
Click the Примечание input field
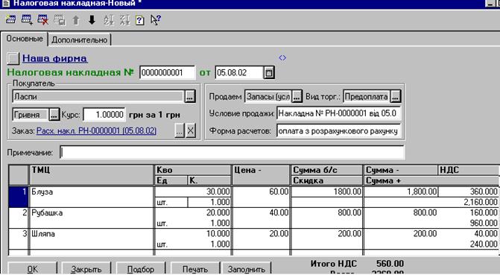coord(232,153)
